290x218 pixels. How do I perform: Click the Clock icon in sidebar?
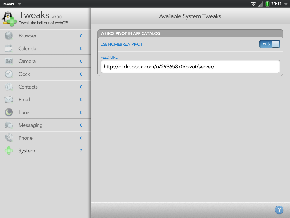point(9,74)
